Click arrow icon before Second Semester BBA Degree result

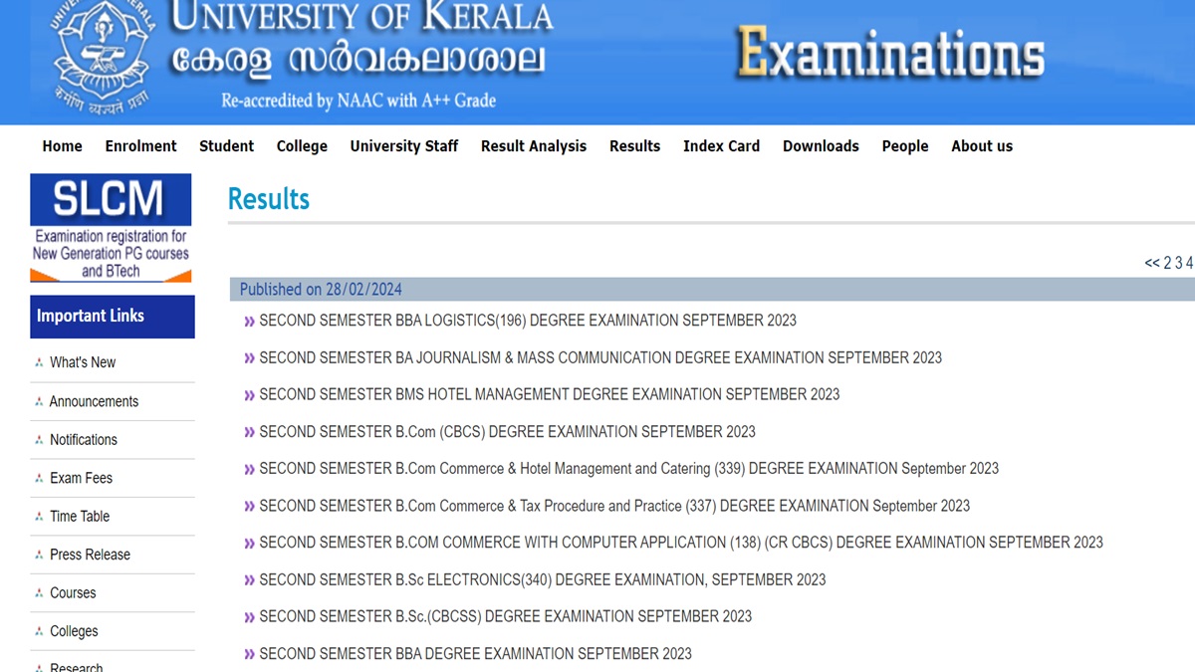pyautogui.click(x=250, y=654)
